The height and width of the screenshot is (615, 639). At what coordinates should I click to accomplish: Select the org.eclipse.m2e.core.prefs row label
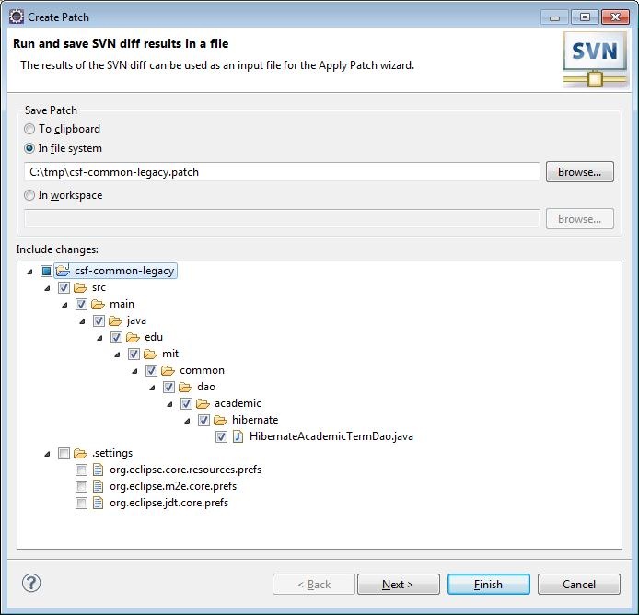point(173,486)
